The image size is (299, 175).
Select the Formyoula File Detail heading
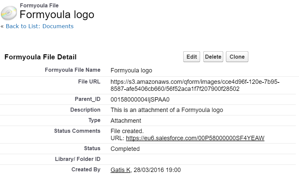[x=40, y=57]
